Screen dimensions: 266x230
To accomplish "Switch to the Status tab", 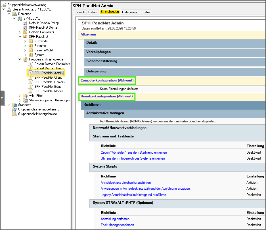I will coord(146,12).
